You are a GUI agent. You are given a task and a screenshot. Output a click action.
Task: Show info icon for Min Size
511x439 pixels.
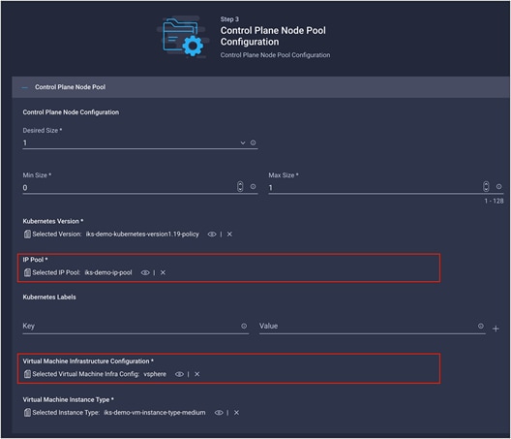coord(253,186)
